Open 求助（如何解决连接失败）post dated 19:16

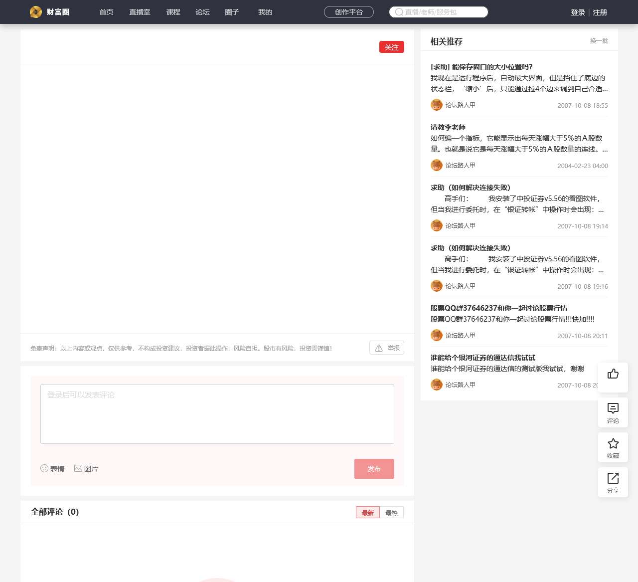(x=471, y=248)
